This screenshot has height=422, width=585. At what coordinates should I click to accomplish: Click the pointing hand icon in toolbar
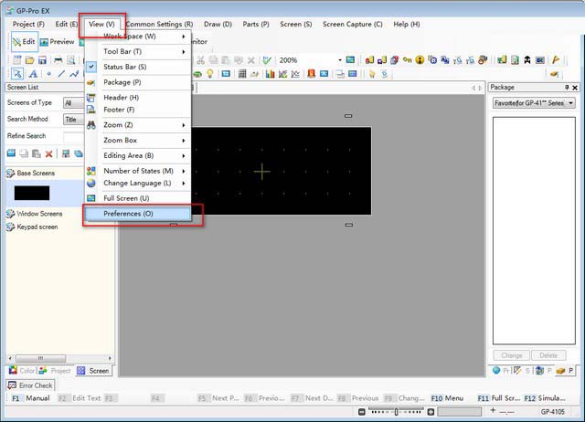[x=372, y=74]
